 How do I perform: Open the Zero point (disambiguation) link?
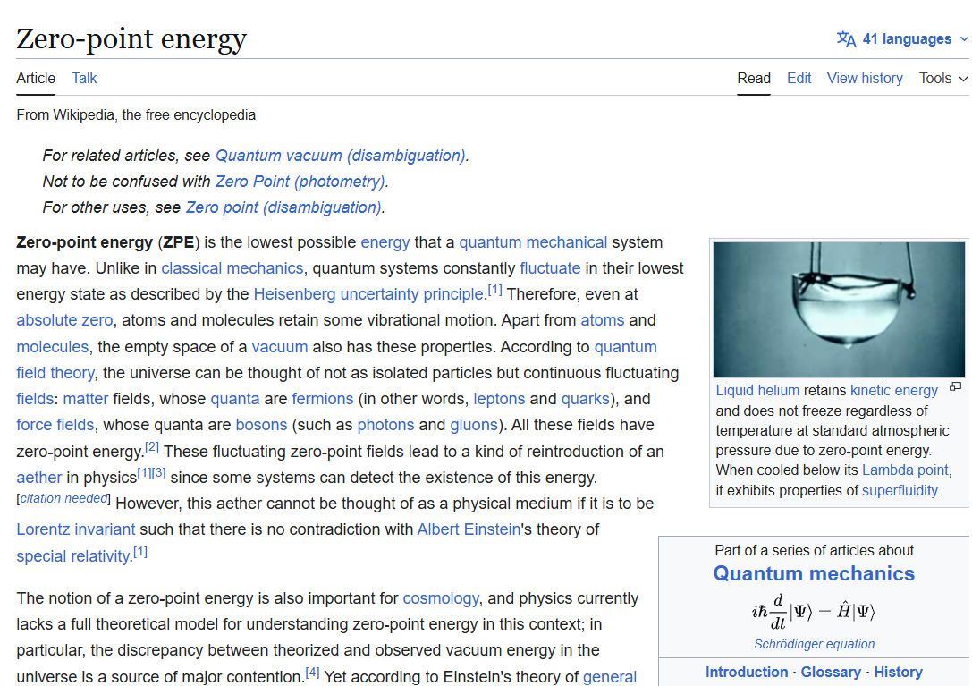click(x=283, y=207)
